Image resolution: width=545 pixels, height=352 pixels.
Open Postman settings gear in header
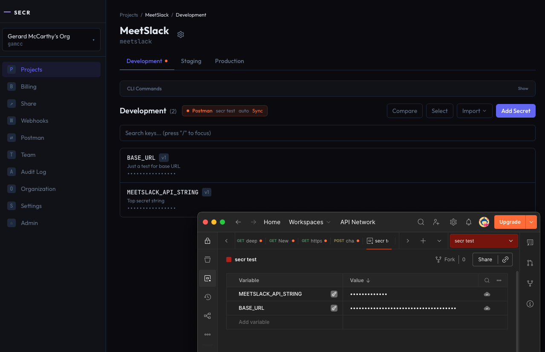(x=453, y=222)
